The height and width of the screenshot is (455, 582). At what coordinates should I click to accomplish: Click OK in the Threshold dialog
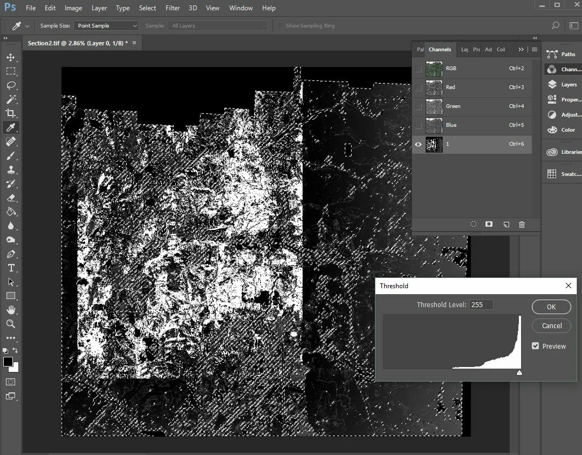tap(551, 307)
